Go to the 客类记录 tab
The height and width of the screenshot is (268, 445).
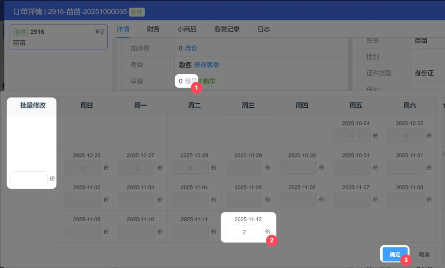[x=227, y=29]
